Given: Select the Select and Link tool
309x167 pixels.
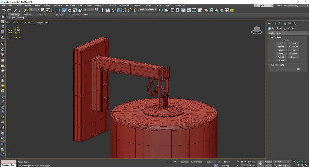Looking at the screenshot, I should click(15, 10).
